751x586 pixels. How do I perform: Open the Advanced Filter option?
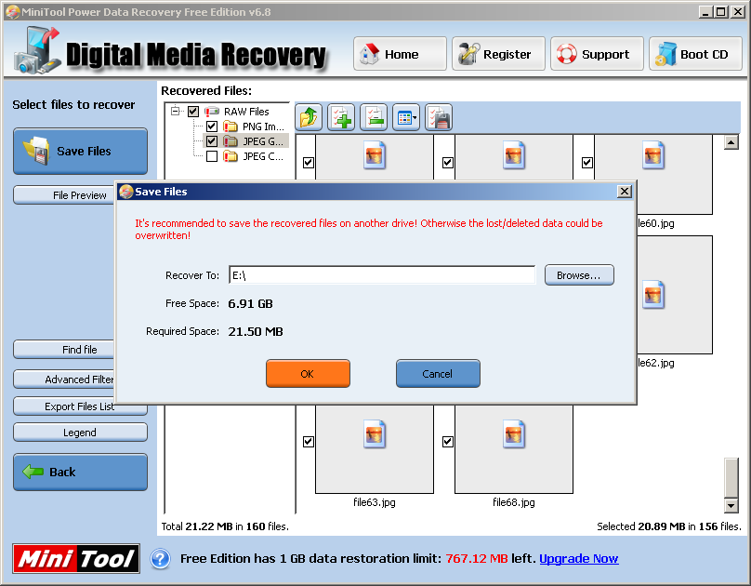pyautogui.click(x=64, y=380)
